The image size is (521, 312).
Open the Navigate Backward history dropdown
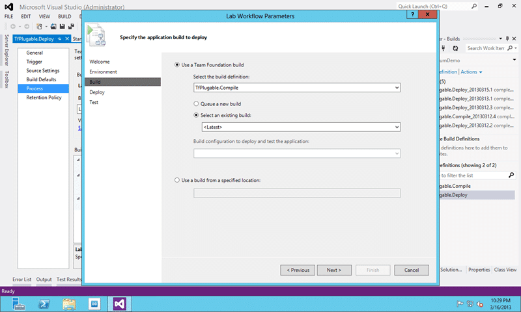(x=20, y=27)
